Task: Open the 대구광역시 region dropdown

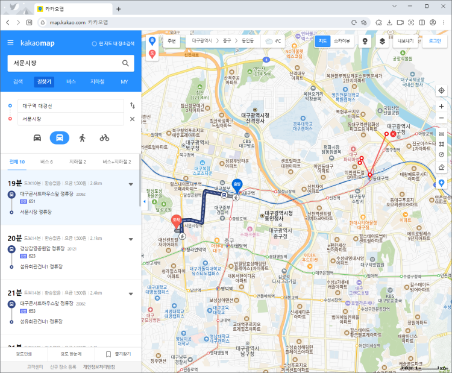Action: 202,41
